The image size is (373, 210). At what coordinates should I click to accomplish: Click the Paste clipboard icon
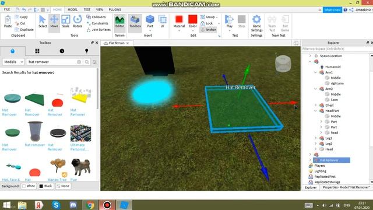[x=8, y=22]
